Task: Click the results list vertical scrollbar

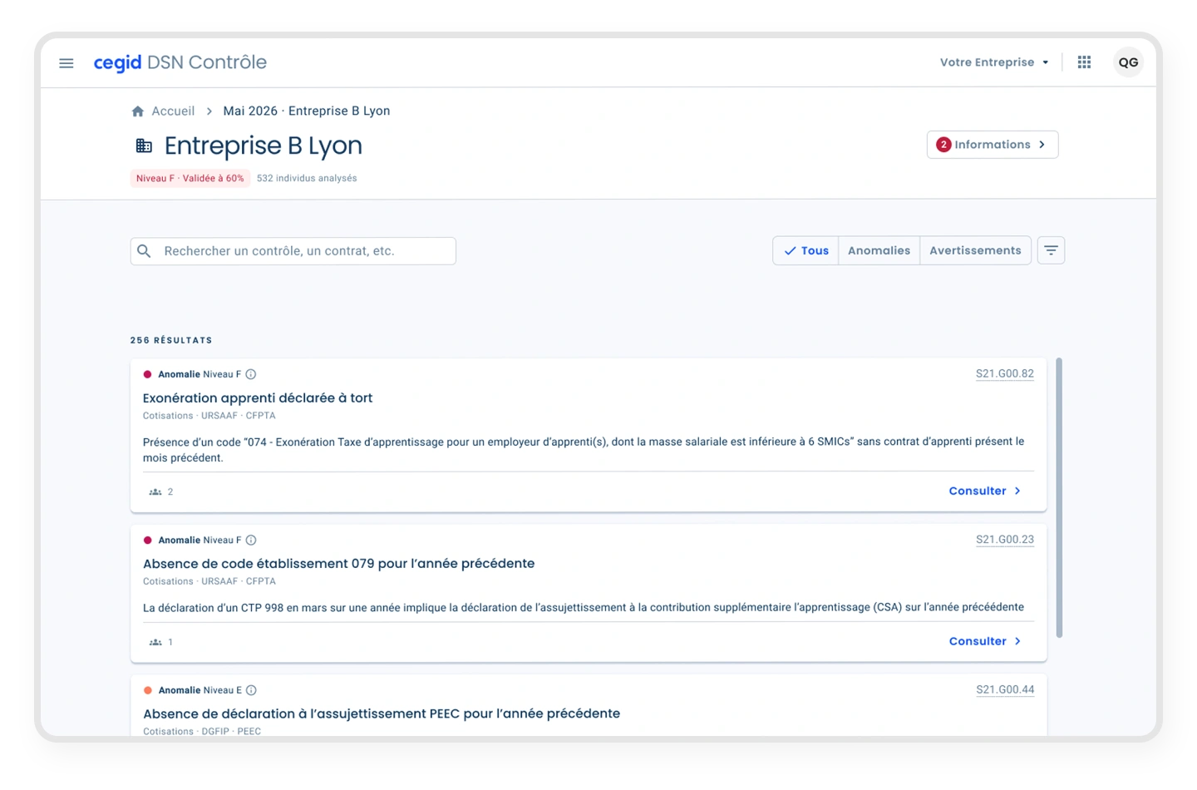Action: click(1059, 498)
